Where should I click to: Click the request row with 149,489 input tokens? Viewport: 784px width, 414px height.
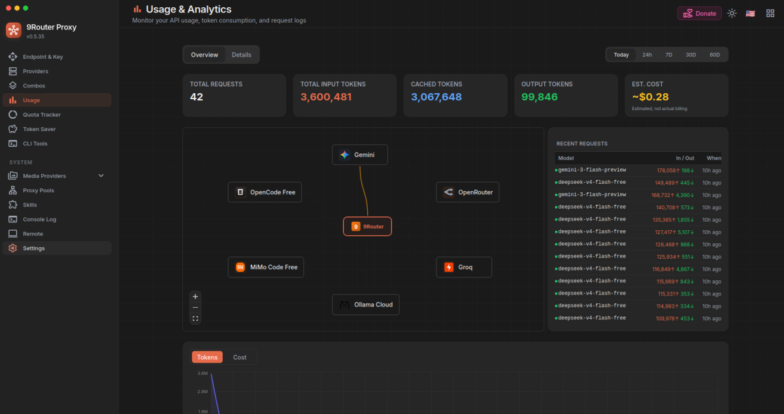638,183
